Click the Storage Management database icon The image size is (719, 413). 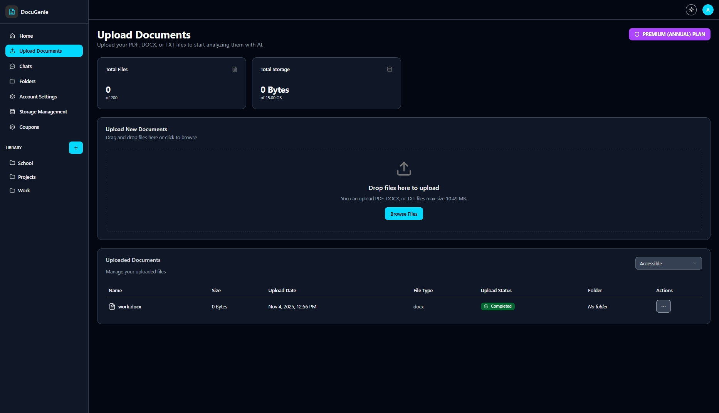(12, 112)
